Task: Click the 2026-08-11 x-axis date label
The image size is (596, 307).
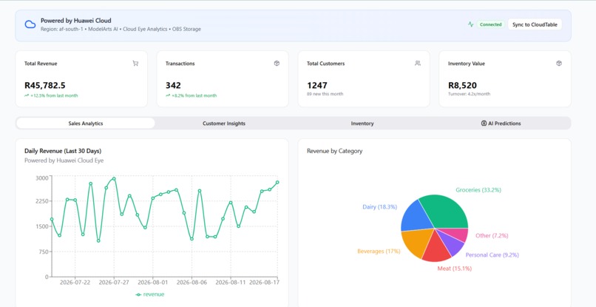Action: click(x=231, y=283)
